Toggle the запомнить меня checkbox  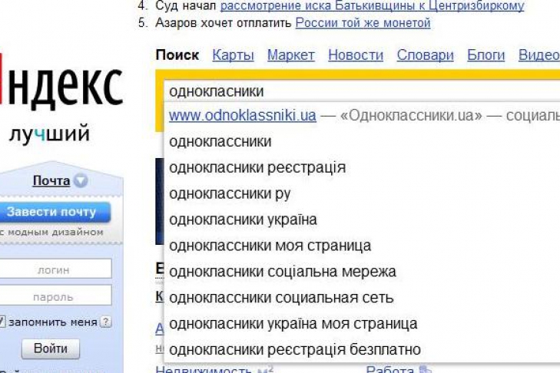(x=3, y=322)
